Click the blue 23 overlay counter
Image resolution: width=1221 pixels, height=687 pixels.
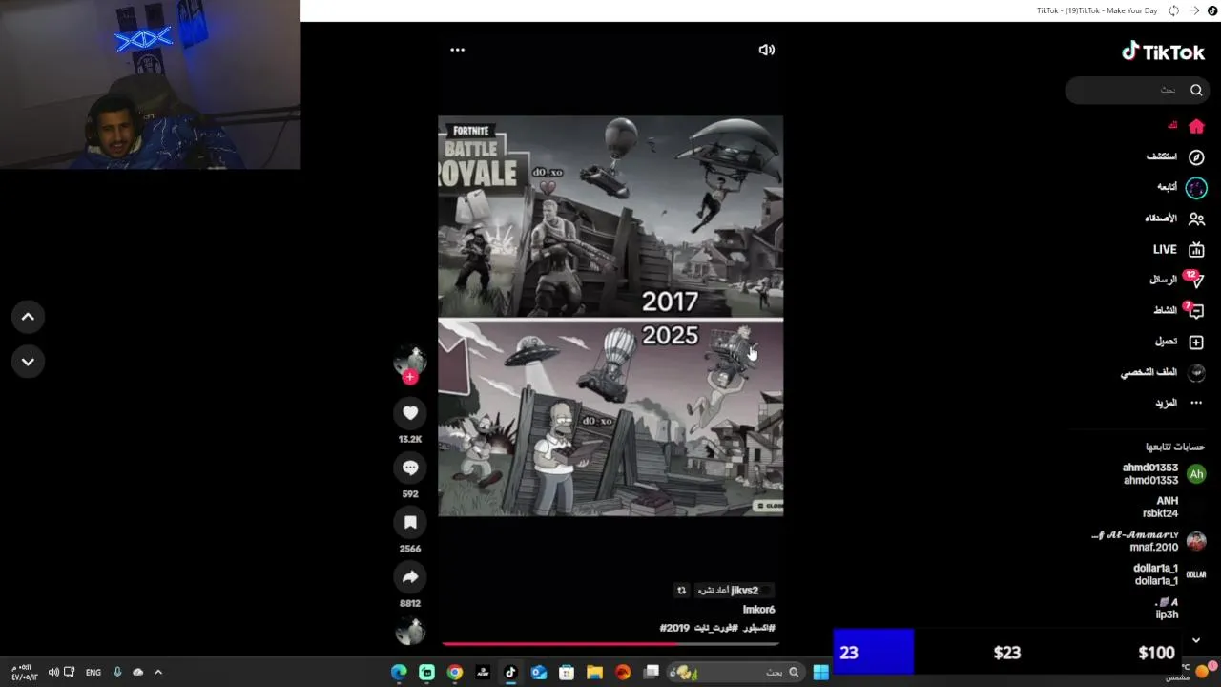click(874, 653)
